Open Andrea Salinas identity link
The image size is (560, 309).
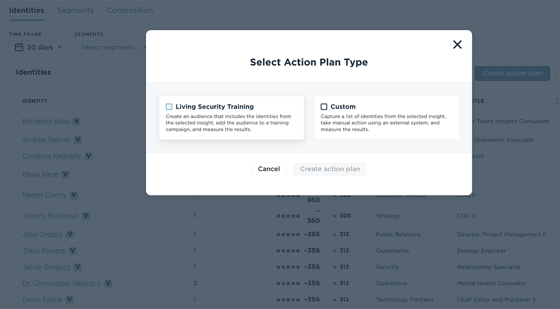(x=46, y=140)
